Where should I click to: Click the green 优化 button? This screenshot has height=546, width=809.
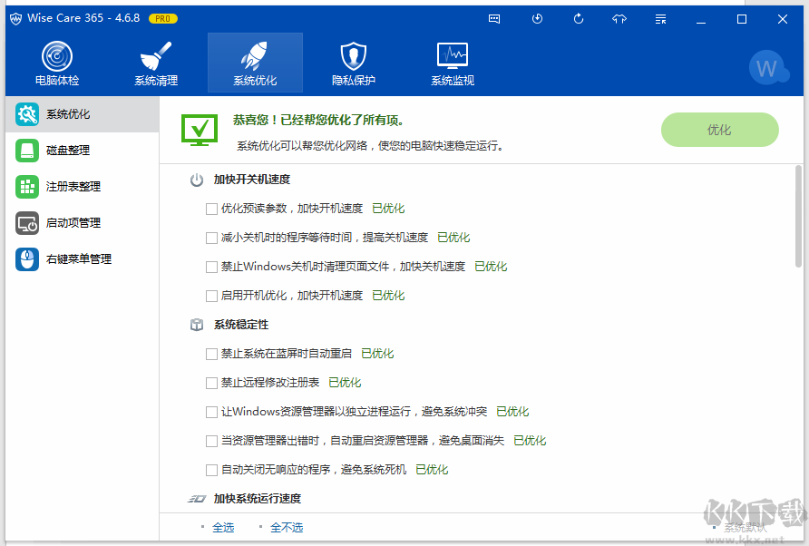coord(719,130)
